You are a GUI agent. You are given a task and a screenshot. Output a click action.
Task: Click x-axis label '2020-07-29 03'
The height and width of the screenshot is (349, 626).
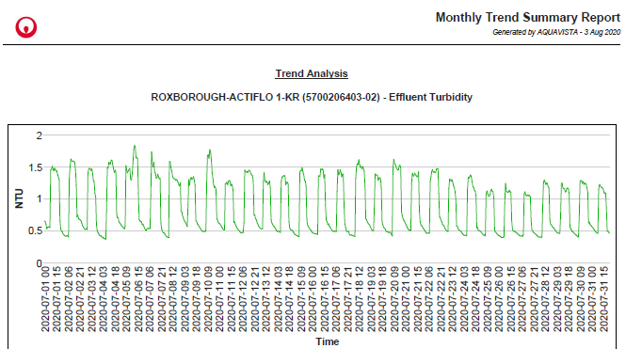point(557,299)
